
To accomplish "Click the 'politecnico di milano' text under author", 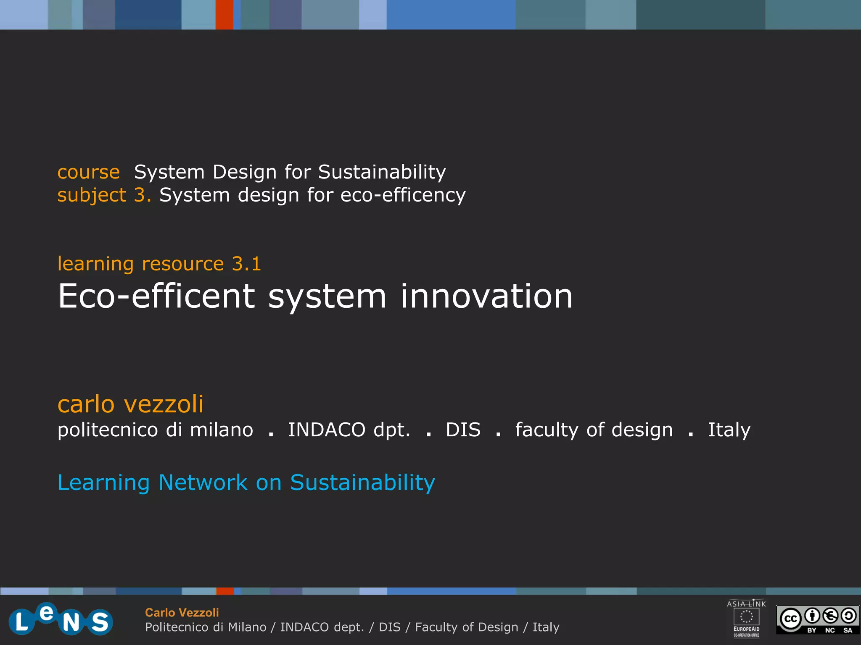I will pyautogui.click(x=155, y=430).
